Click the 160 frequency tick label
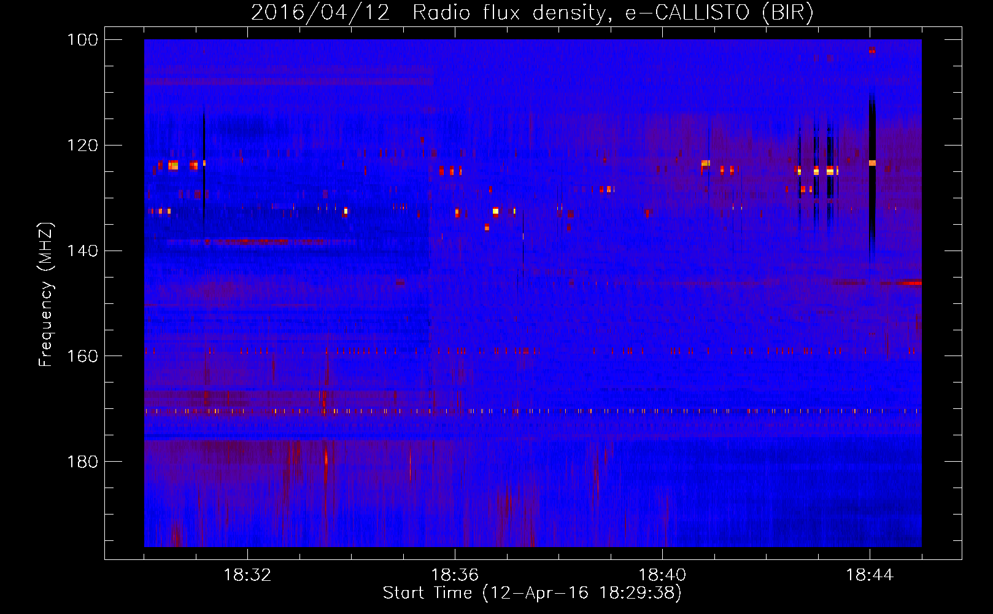Viewport: 993px width, 614px height. (83, 356)
